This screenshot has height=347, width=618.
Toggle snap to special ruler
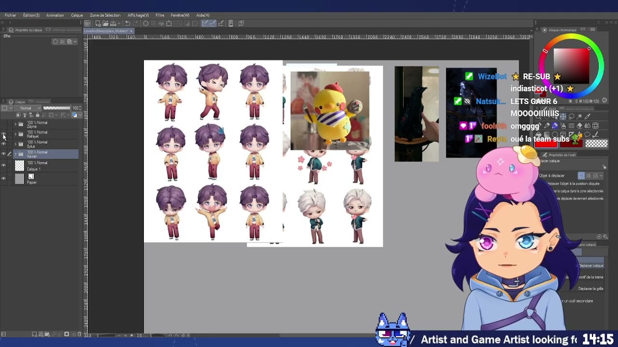coord(213,23)
